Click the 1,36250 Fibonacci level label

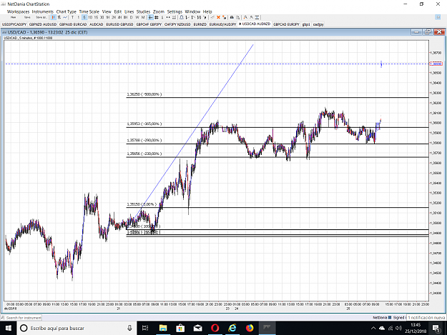[x=144, y=94]
